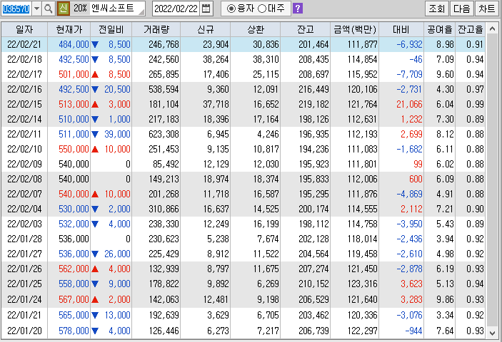Click the date cell 22/02/08
Screen dimensions: 502x342
pyautogui.click(x=24, y=179)
